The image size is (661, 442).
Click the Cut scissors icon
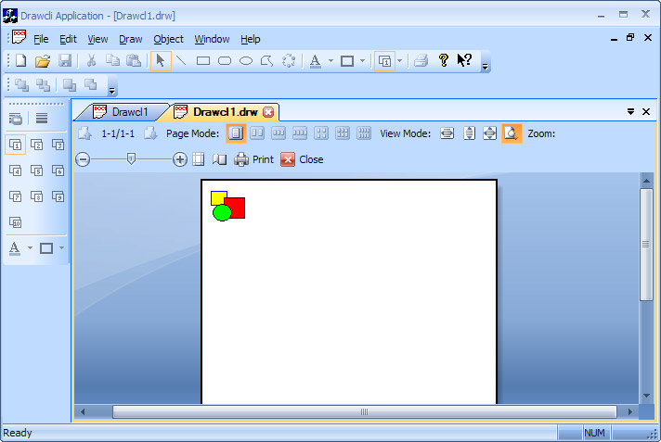[x=91, y=60]
